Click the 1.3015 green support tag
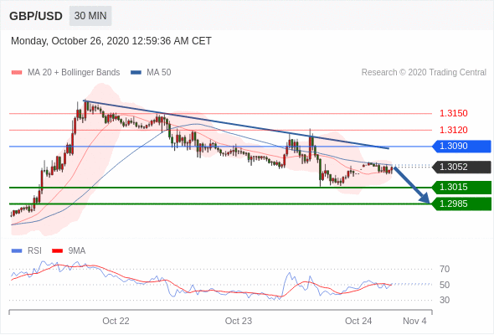494x335 pixels. pyautogui.click(x=461, y=188)
